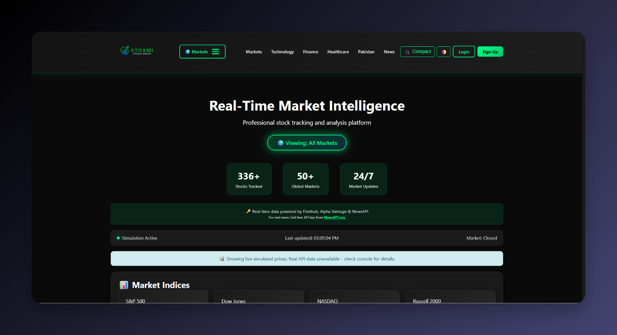Image resolution: width=617 pixels, height=335 pixels.
Task: Click the chart icon in simulated prices notice
Action: pos(222,259)
